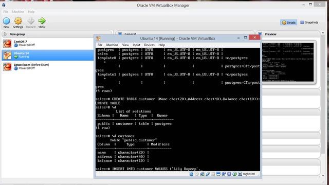Click the shared folders status icon
Viewport: 329px width, 185px height.
point(213,174)
